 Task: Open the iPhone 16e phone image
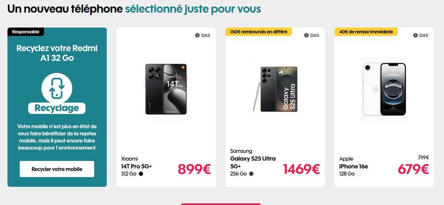click(x=384, y=89)
